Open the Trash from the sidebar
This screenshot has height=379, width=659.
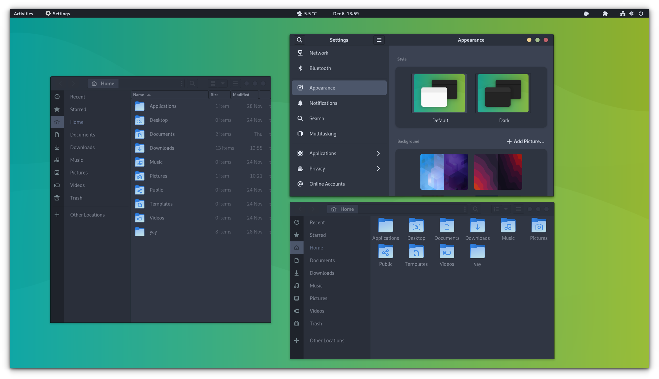[76, 198]
